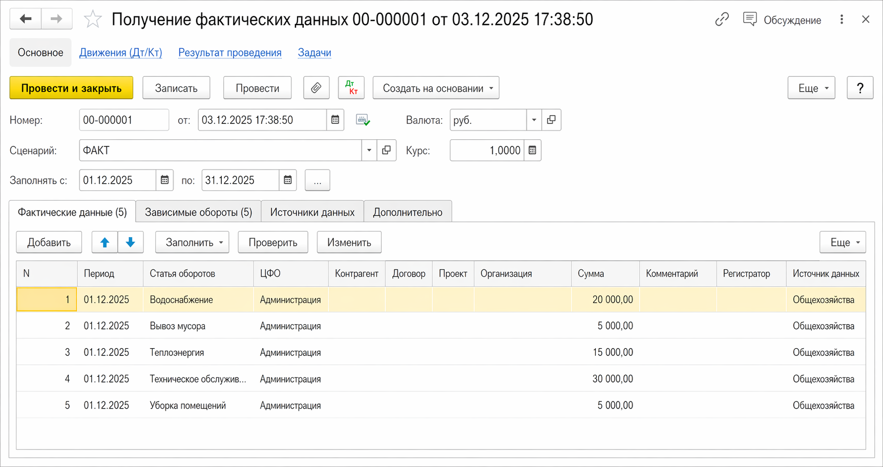This screenshot has width=883, height=467.
Task: Click Проверить button
Action: pyautogui.click(x=273, y=242)
